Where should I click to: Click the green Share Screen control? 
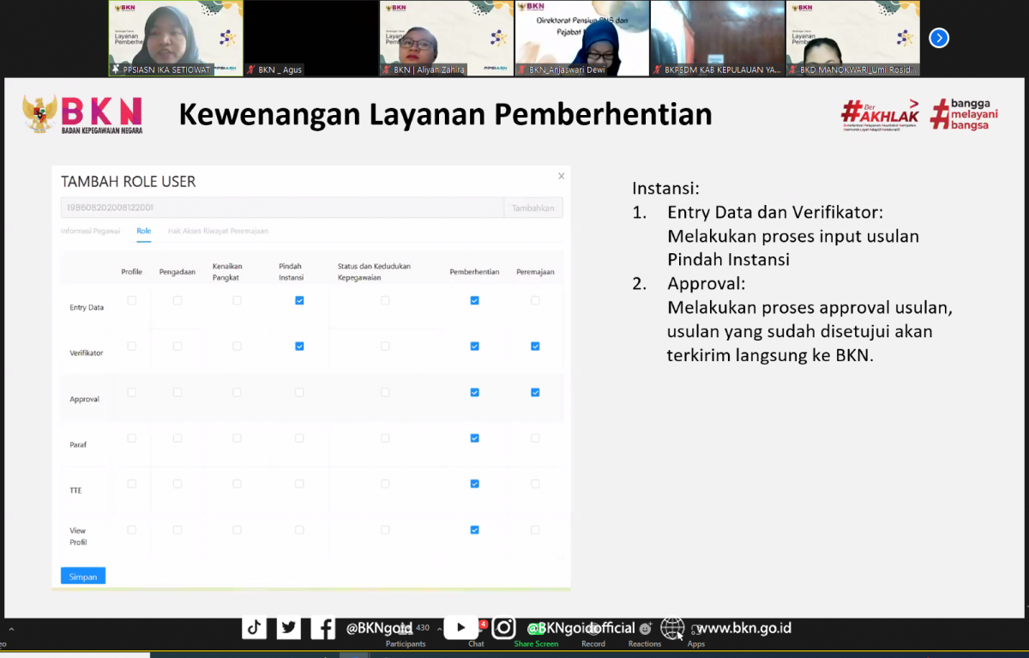point(536,643)
